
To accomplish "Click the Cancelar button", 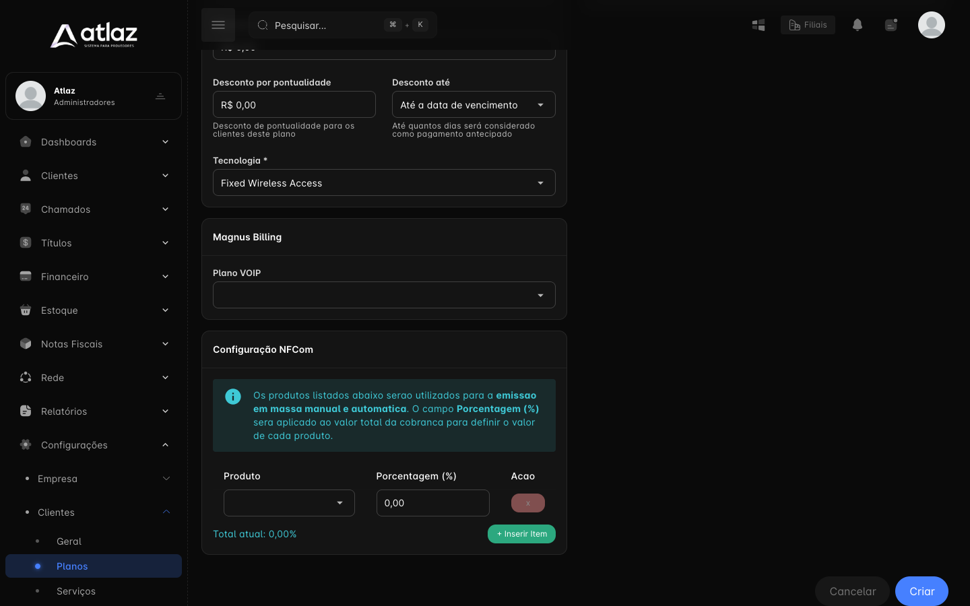I will pyautogui.click(x=853, y=591).
